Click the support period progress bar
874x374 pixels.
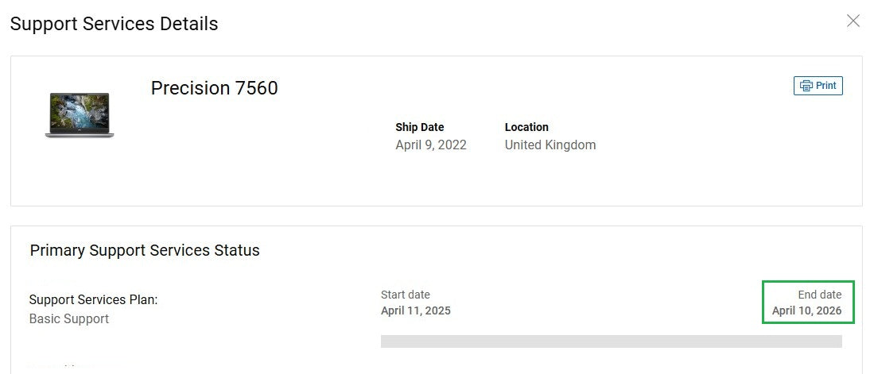coord(611,341)
